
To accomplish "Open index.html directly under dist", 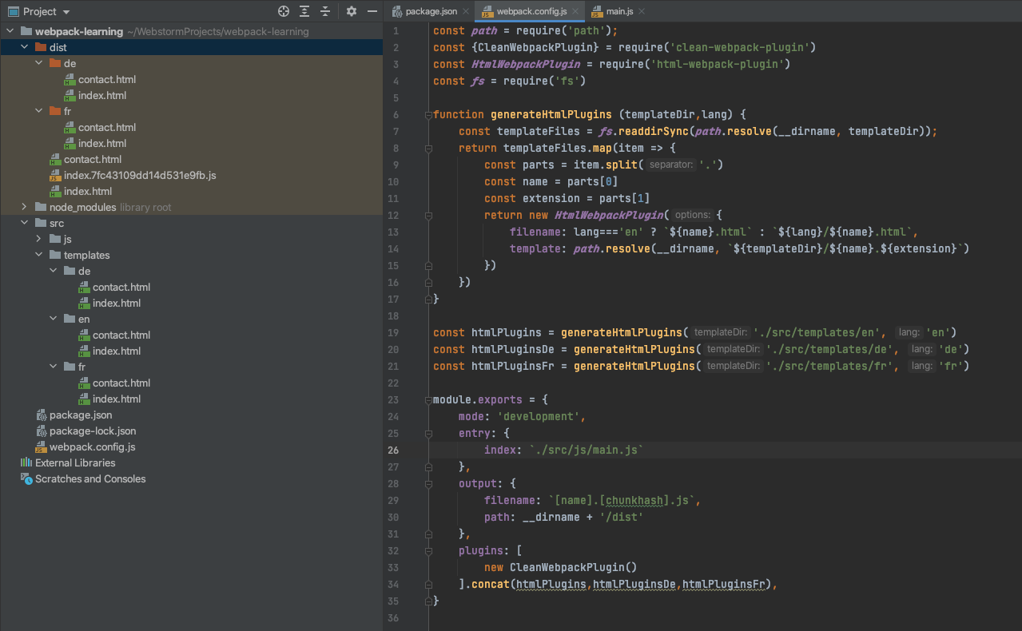I will pos(88,192).
